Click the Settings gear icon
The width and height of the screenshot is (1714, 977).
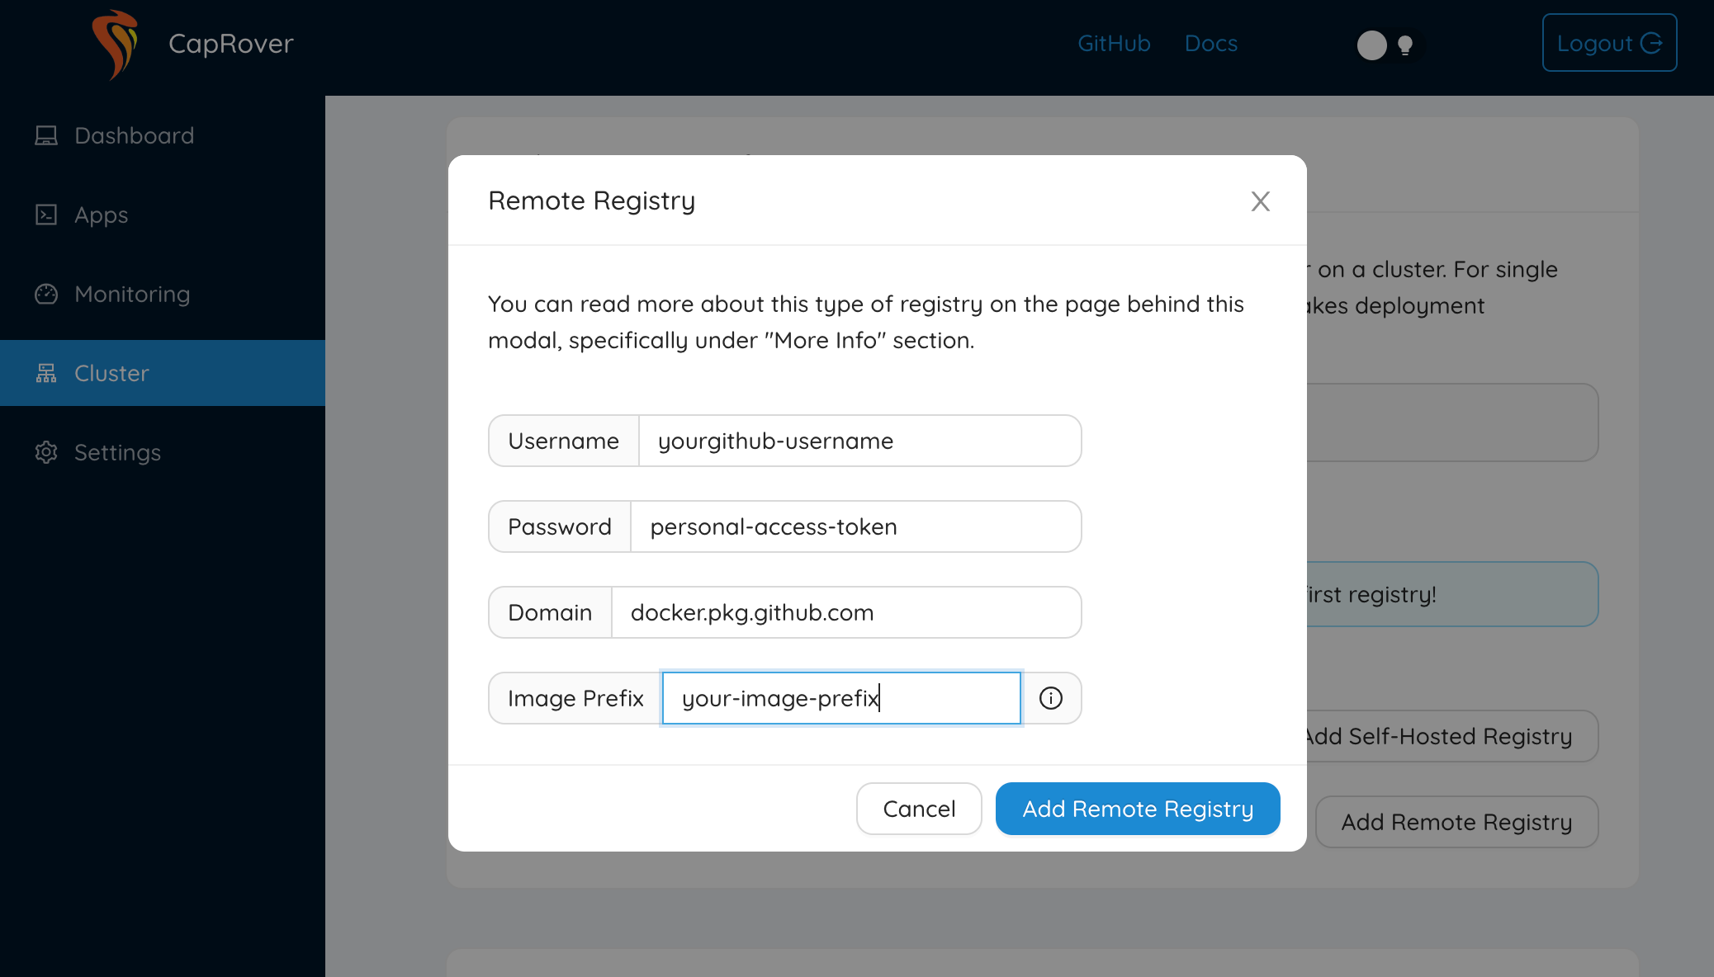[46, 452]
